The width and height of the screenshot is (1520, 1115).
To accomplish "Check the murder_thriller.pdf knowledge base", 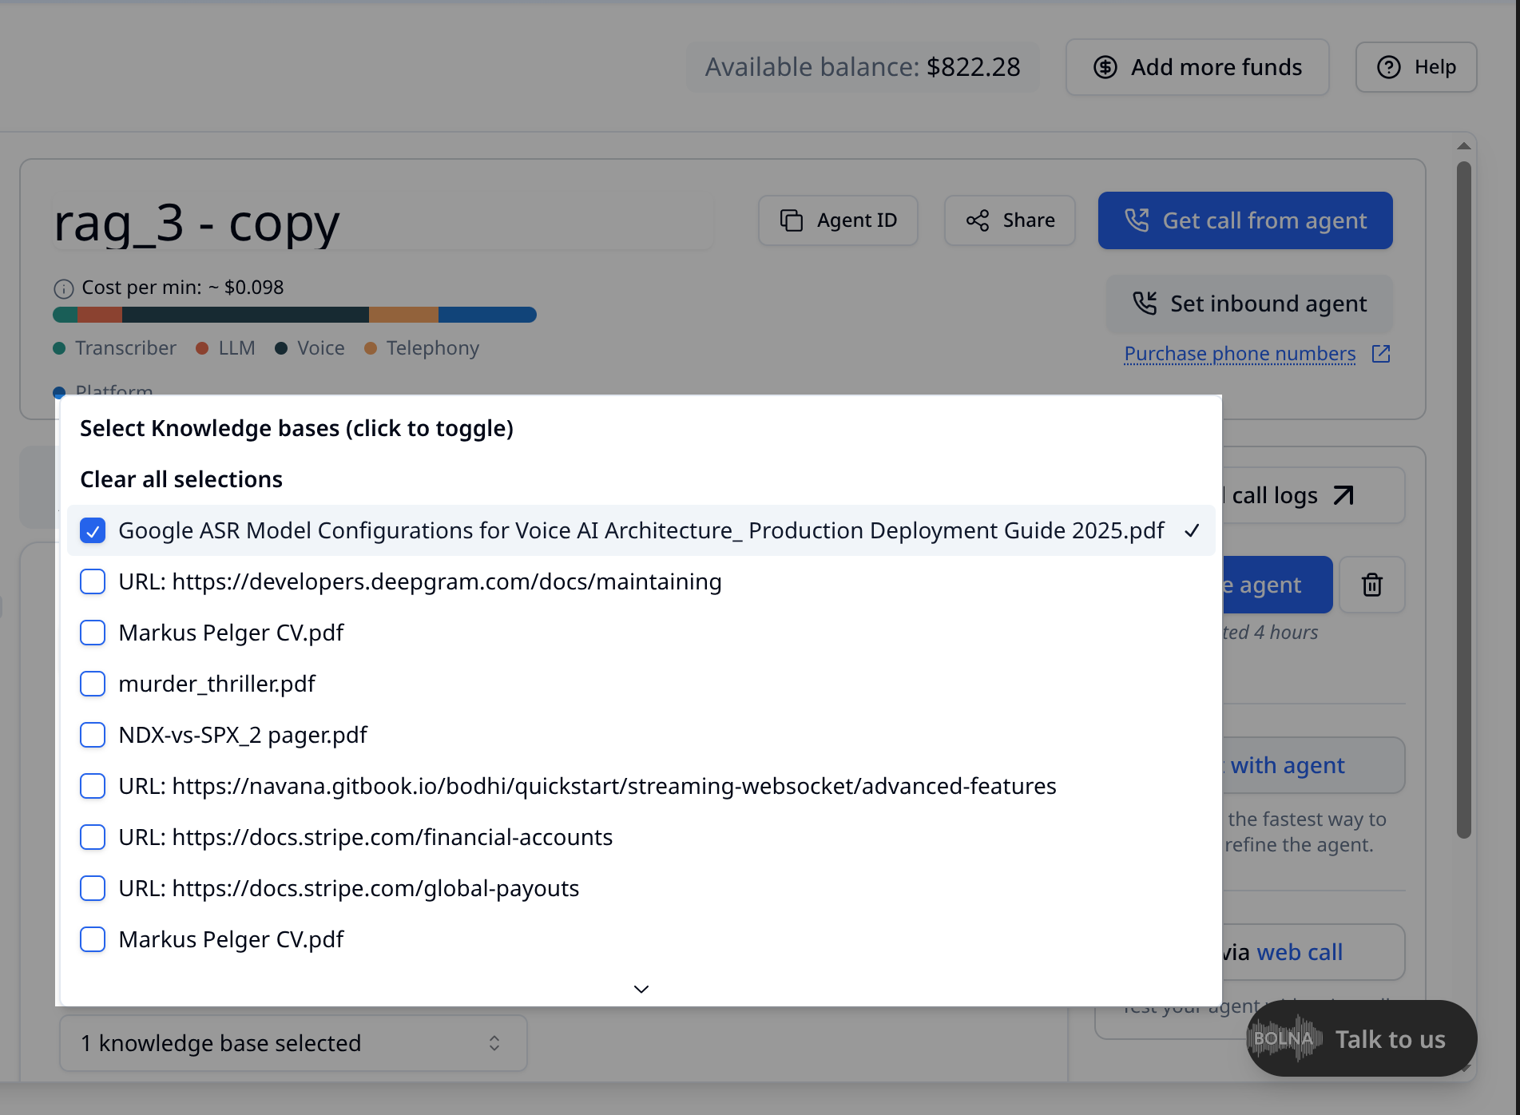I will [93, 684].
